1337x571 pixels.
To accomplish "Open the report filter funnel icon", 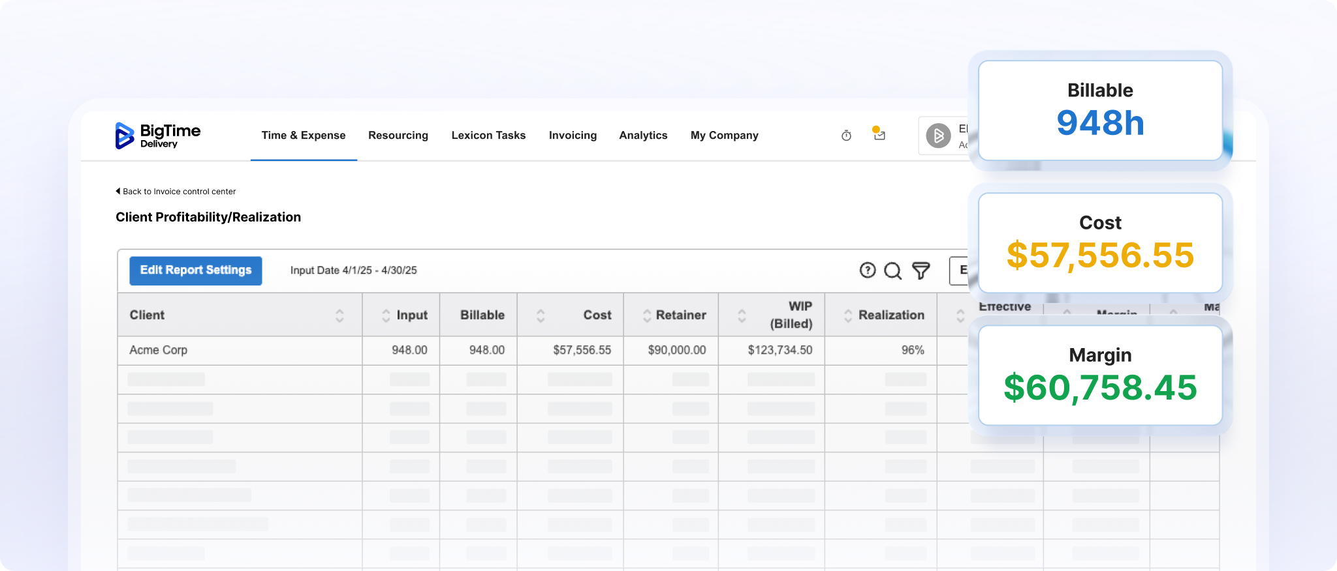I will (920, 271).
